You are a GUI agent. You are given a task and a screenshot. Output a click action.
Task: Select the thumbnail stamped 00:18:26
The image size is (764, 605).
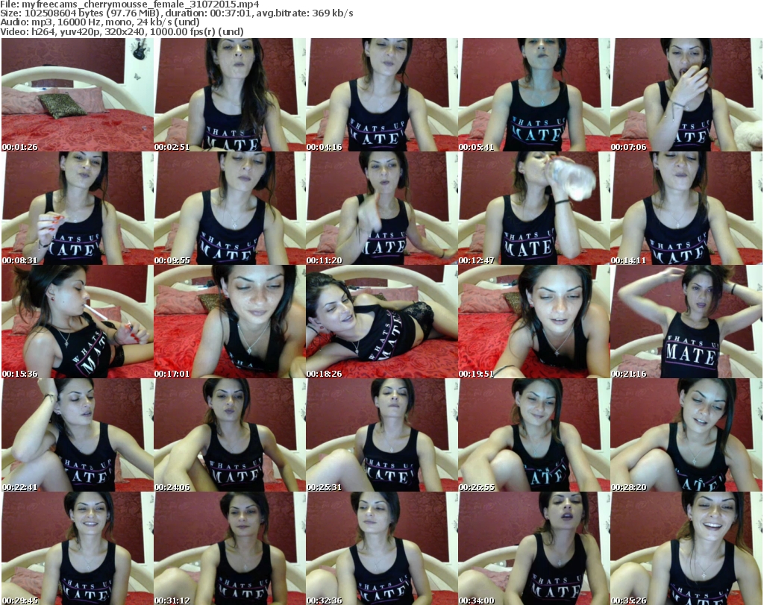[382, 322]
